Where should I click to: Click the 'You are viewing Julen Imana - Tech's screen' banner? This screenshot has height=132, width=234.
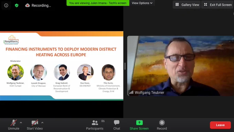98,3
